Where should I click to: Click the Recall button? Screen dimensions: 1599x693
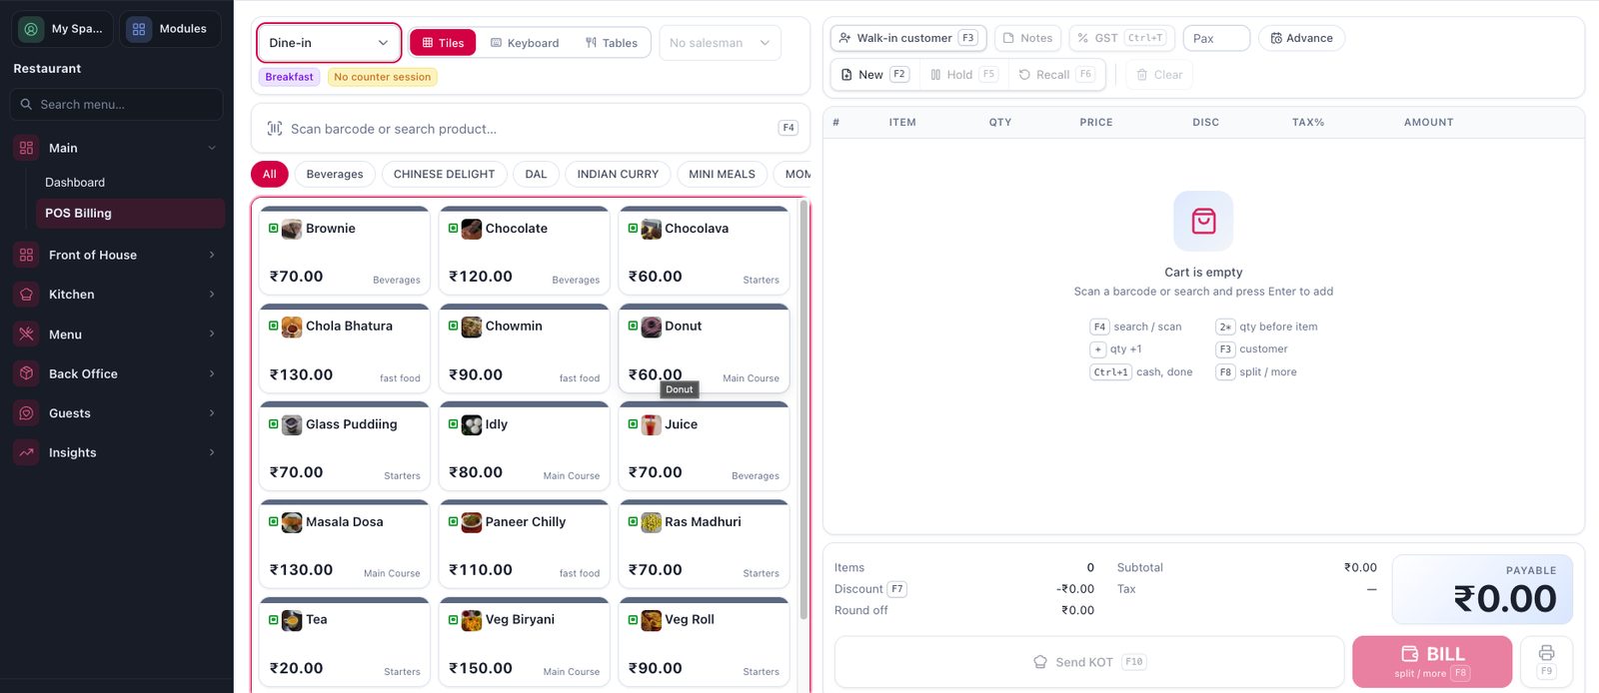(1056, 75)
